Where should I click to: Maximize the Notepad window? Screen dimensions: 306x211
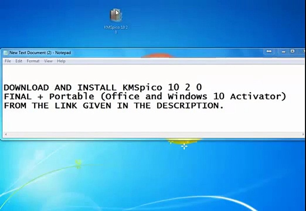pos(292,51)
